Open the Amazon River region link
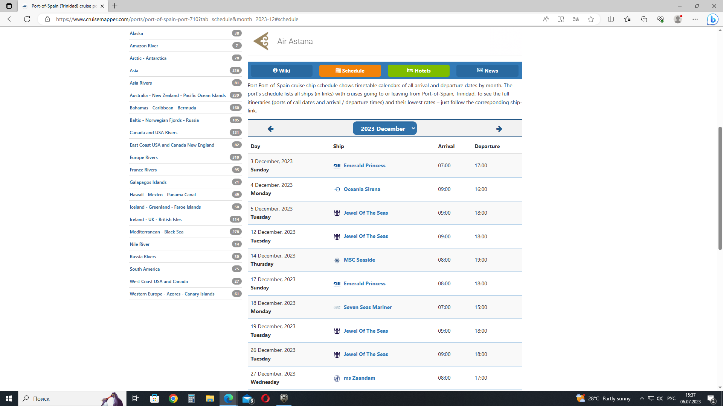The image size is (723, 406). [x=143, y=46]
